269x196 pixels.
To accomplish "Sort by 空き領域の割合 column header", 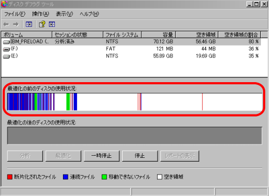I will 239,34.
